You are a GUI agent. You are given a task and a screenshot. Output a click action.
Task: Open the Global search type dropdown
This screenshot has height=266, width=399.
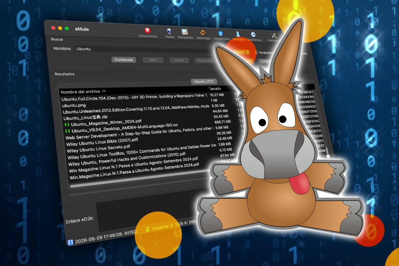coord(242,52)
